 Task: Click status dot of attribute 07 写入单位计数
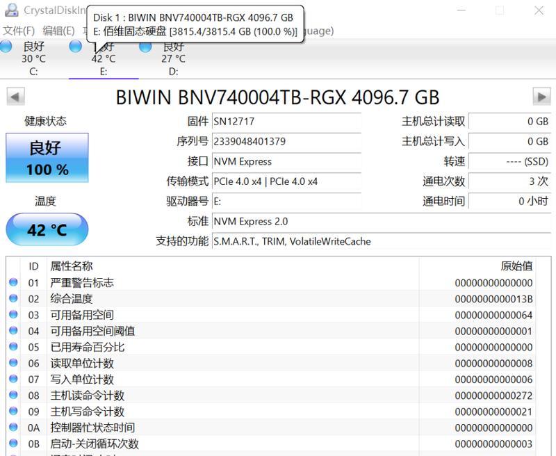[x=13, y=379]
